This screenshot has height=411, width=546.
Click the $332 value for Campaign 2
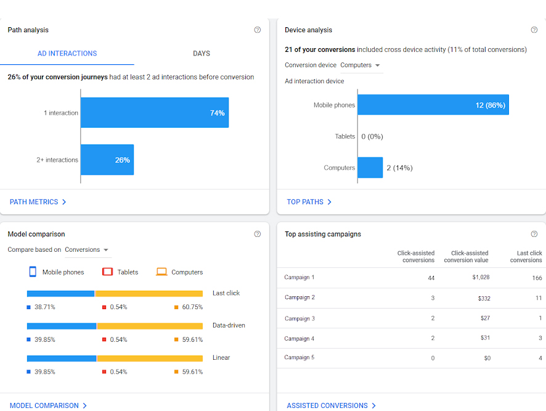point(484,298)
